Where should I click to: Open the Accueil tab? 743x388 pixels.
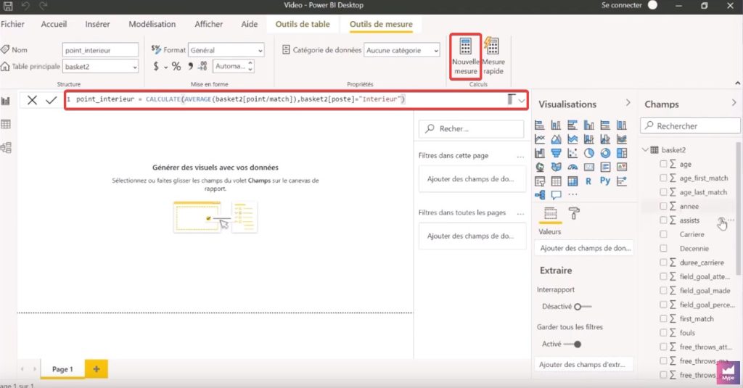(54, 24)
